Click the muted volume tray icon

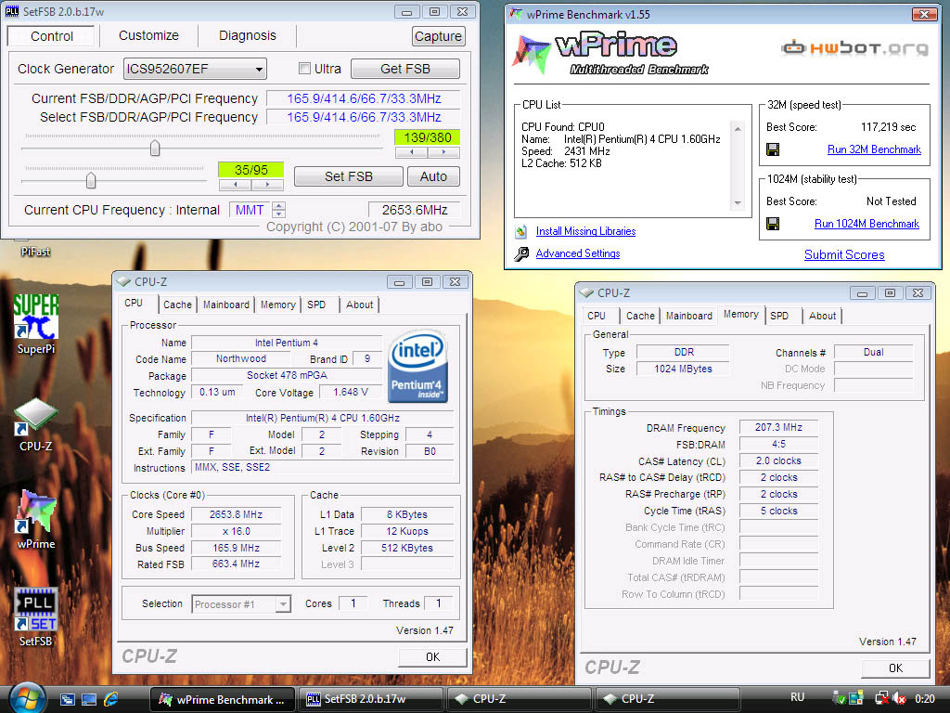click(x=899, y=699)
